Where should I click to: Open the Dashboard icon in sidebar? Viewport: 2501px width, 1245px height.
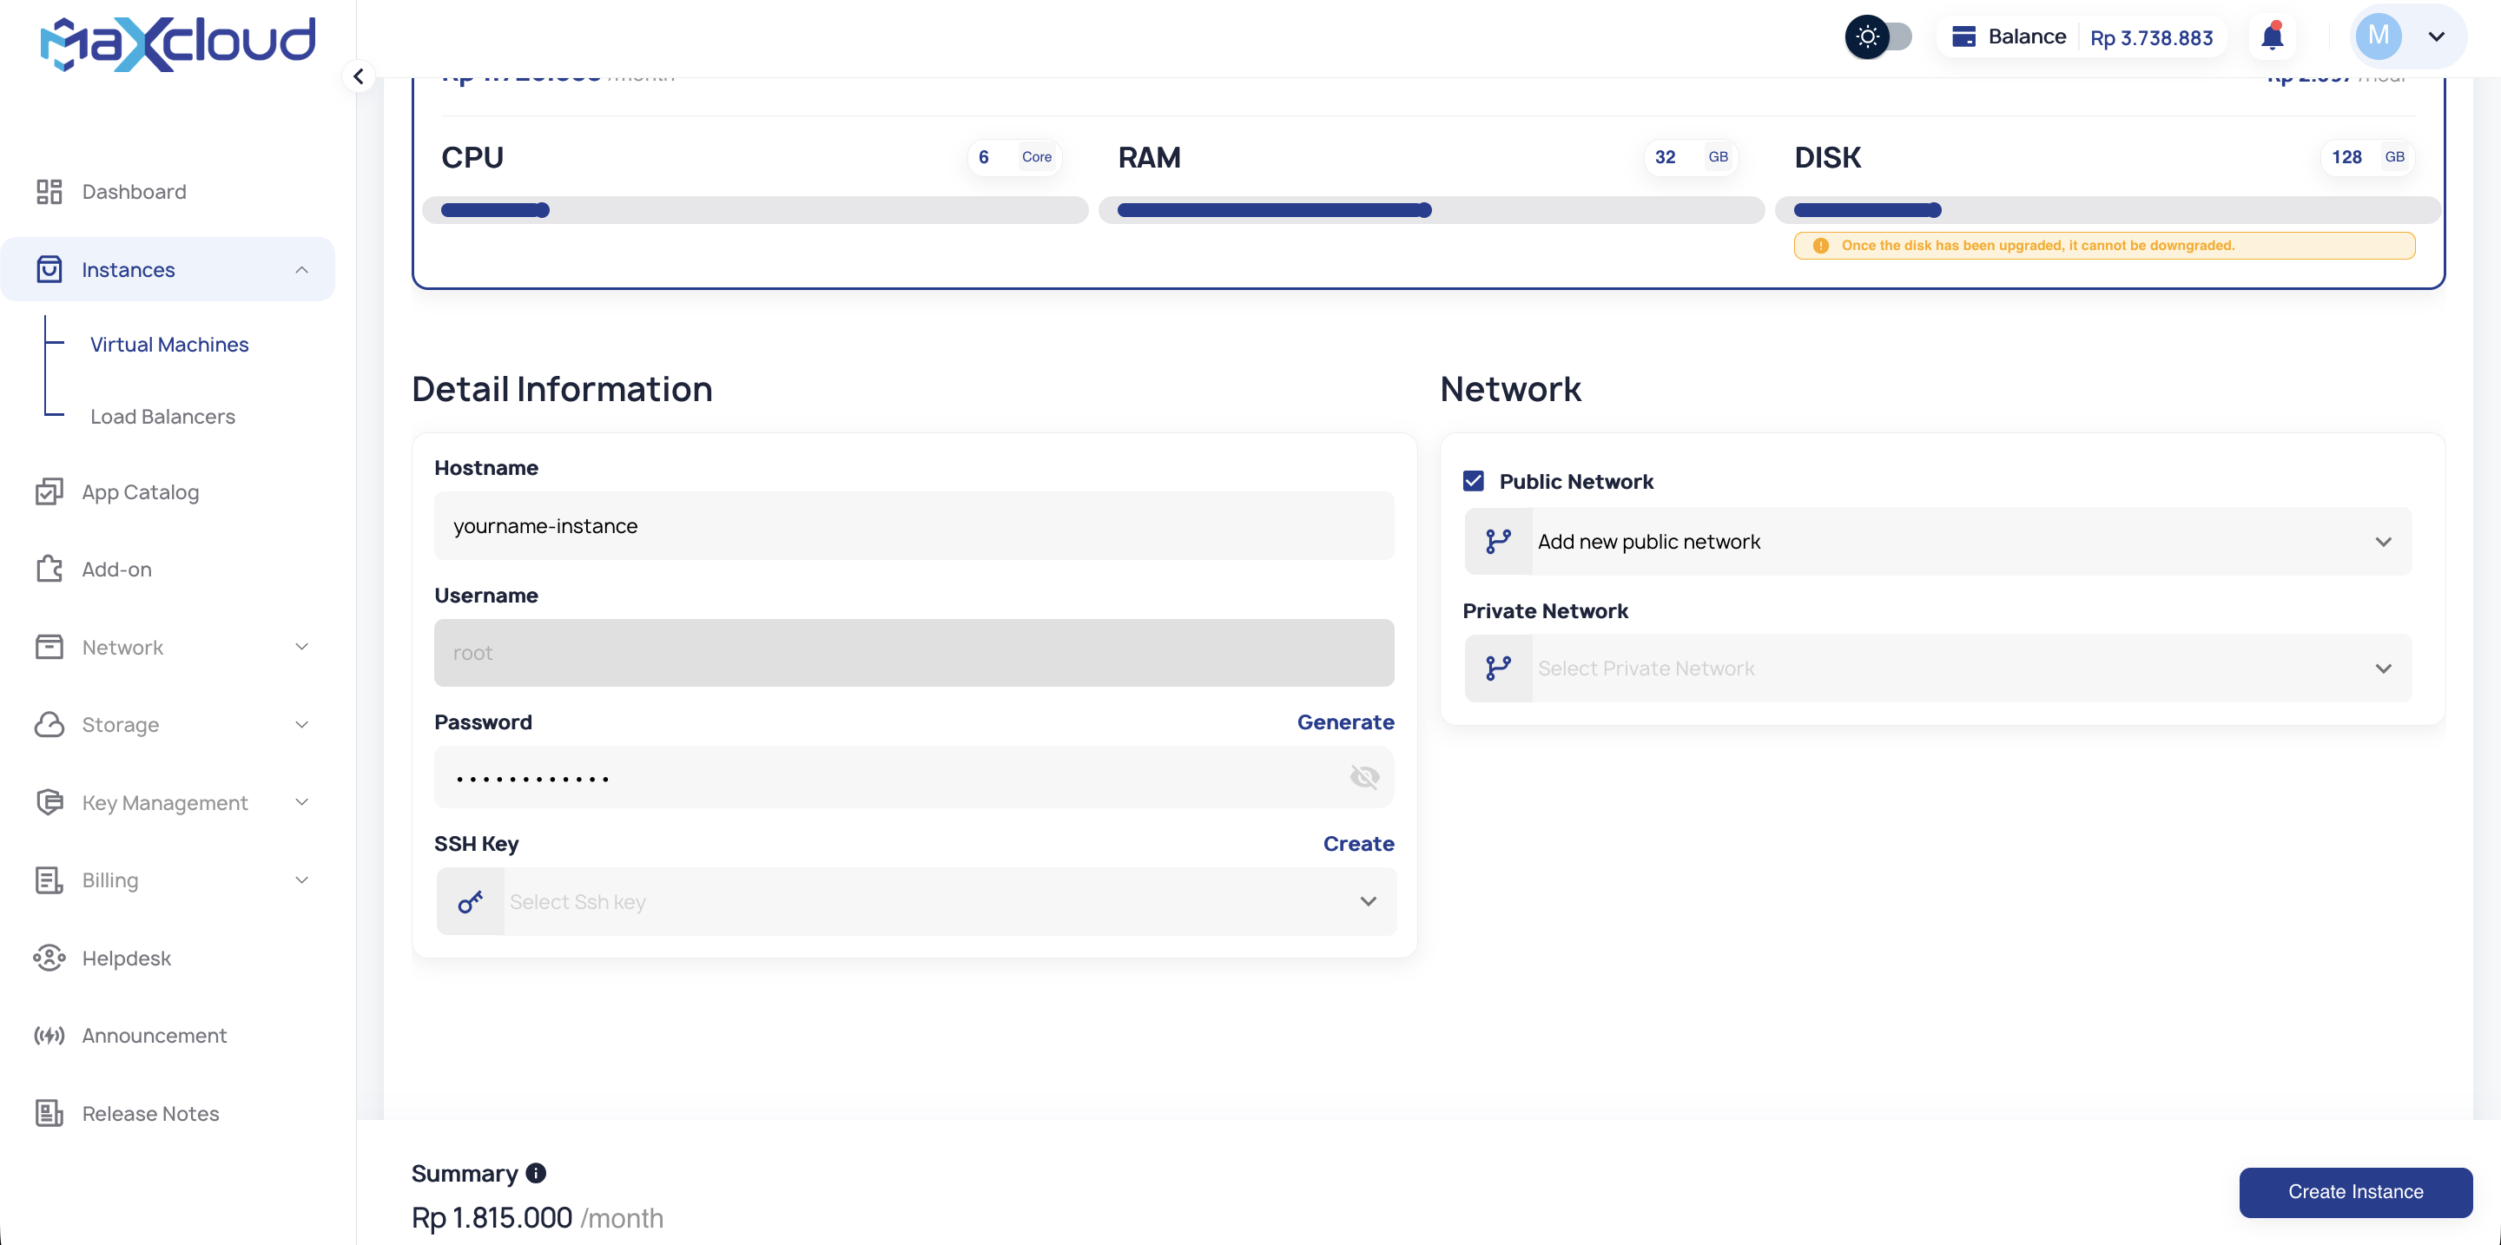pyautogui.click(x=49, y=191)
